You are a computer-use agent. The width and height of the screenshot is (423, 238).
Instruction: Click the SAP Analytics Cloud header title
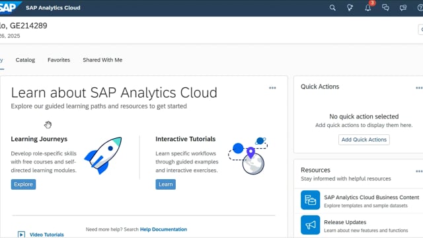(x=53, y=8)
